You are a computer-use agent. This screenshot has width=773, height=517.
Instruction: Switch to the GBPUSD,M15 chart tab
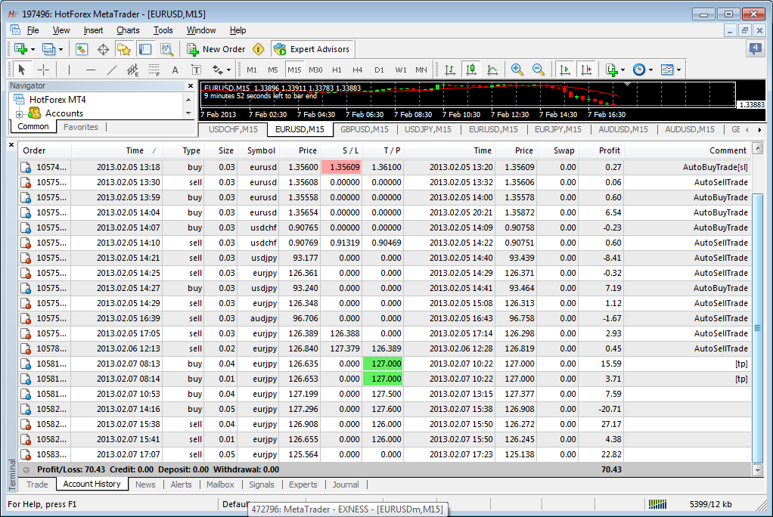(365, 129)
